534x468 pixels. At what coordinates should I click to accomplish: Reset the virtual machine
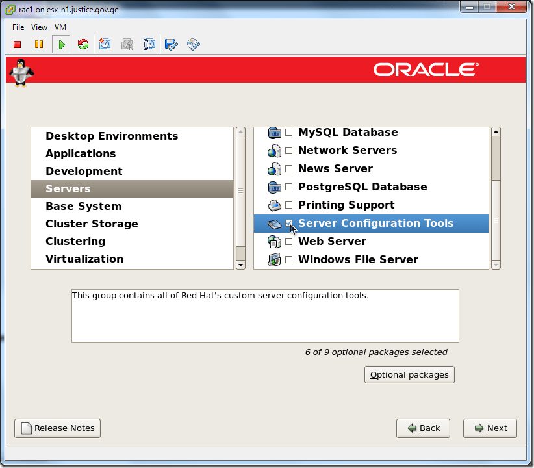(x=83, y=44)
